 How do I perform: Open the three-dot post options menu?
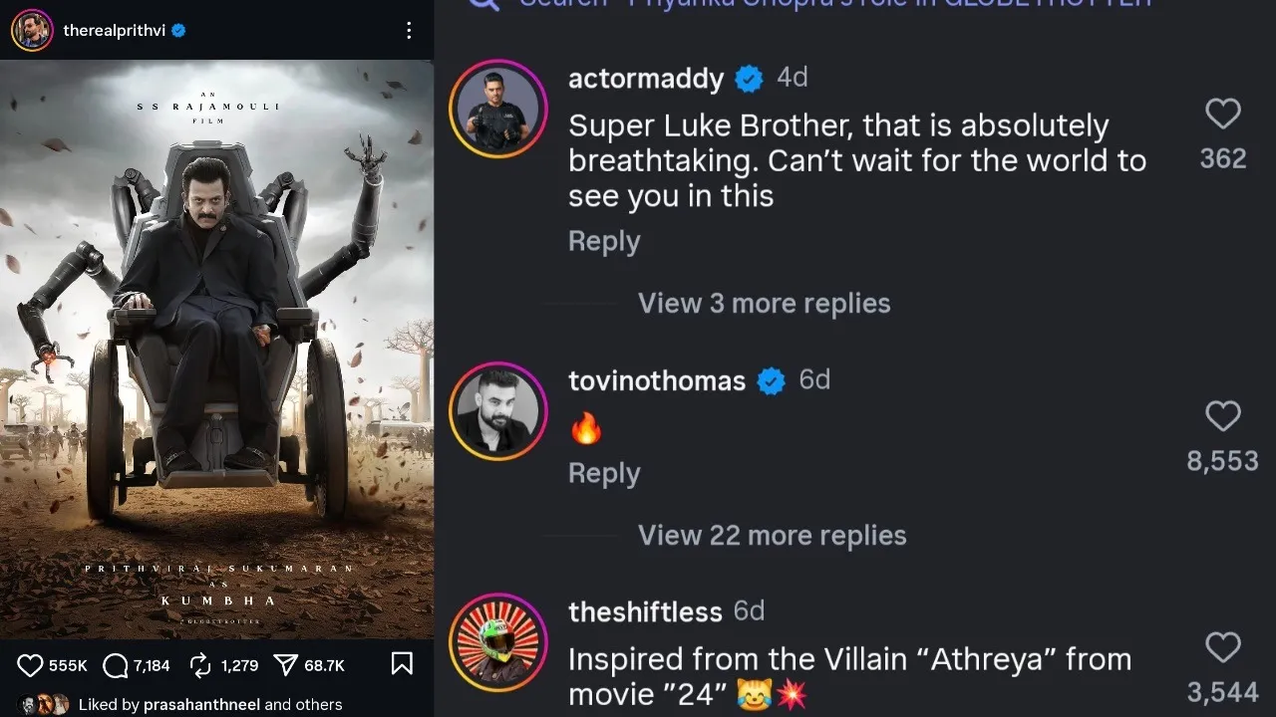point(409,31)
